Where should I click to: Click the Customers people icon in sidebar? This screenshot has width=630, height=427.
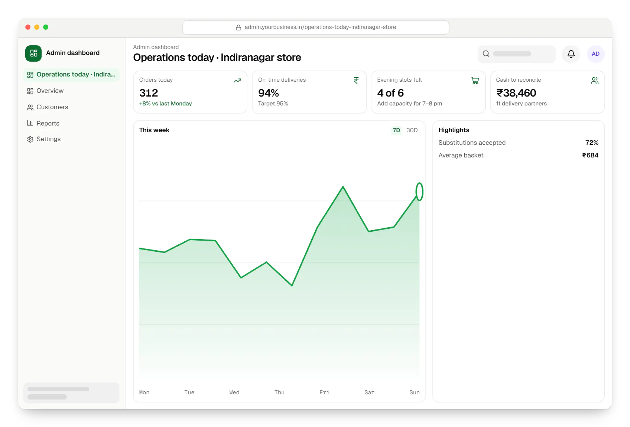pos(30,107)
